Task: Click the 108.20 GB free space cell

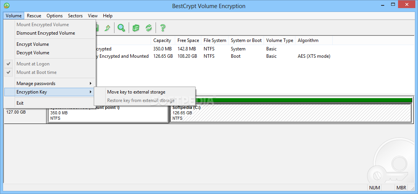Action: (x=187, y=56)
